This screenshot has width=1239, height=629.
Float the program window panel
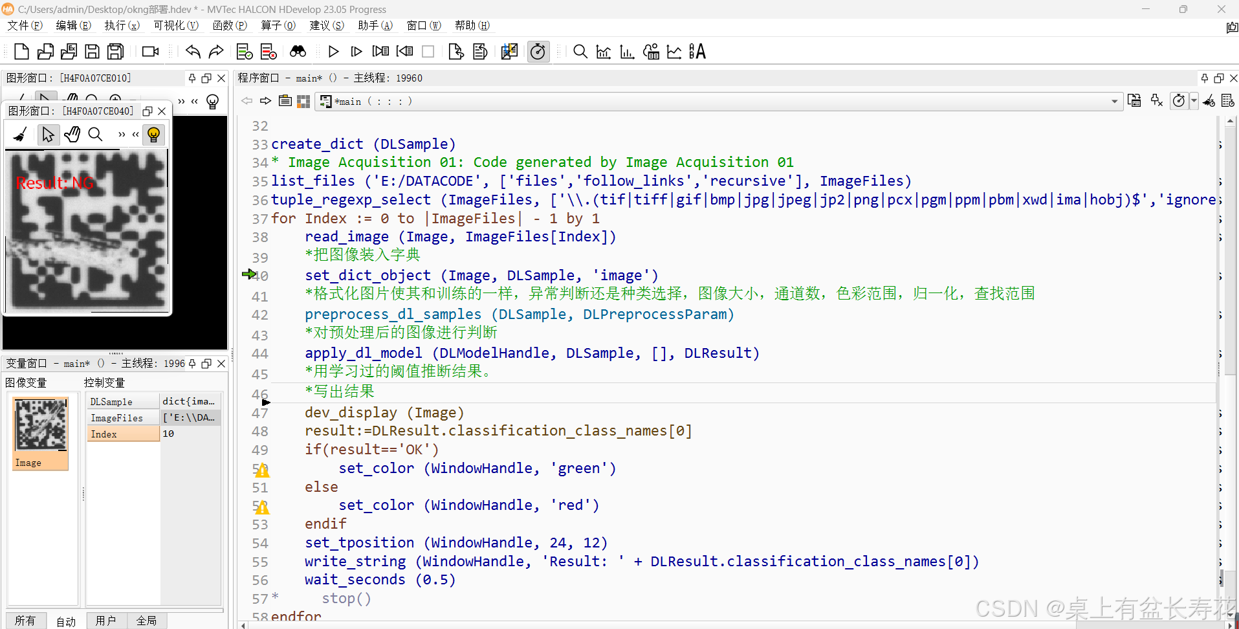[x=1219, y=78]
